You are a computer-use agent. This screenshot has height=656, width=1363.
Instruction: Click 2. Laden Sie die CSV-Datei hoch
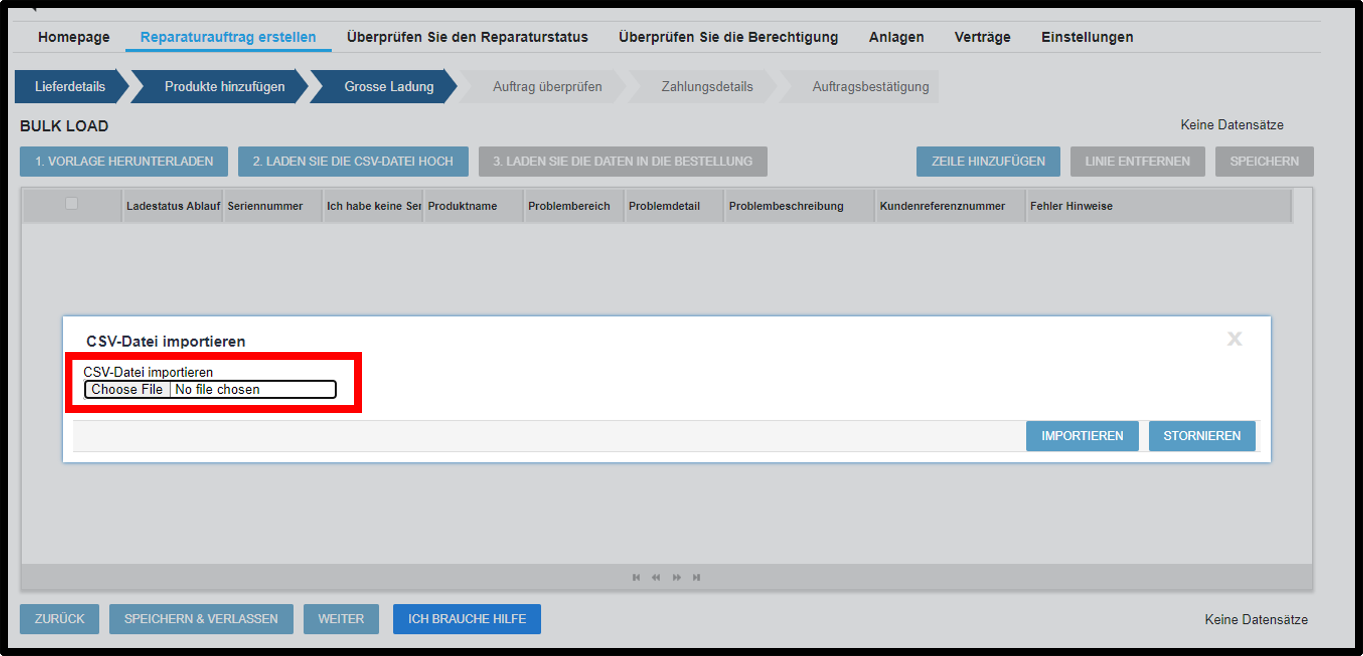[x=353, y=161]
